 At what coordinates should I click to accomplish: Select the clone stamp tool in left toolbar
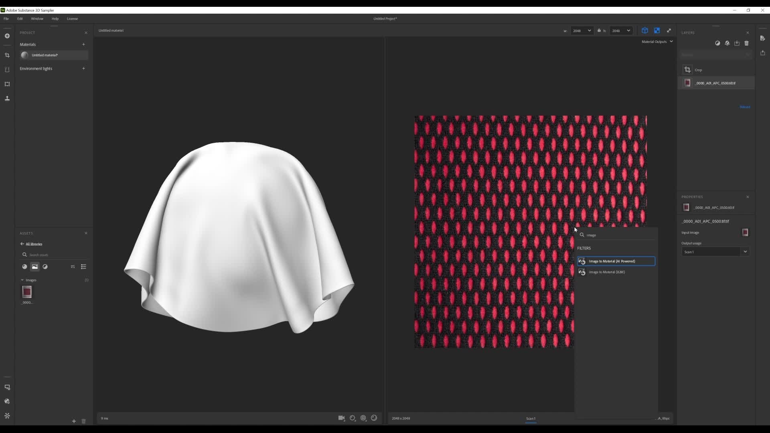click(7, 99)
